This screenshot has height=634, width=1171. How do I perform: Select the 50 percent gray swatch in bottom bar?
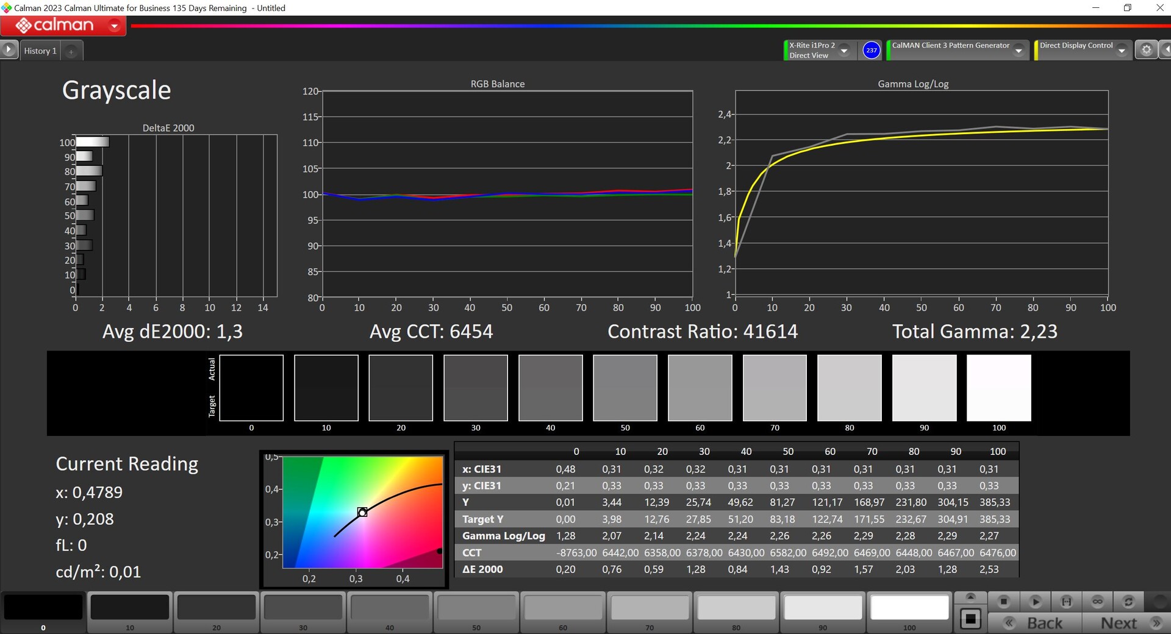[x=476, y=608]
